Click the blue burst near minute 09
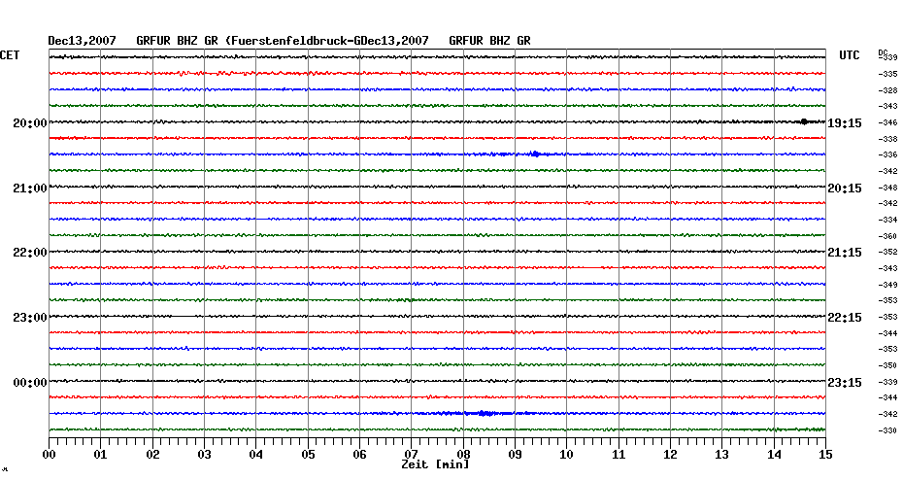903x480 pixels. 536,154
